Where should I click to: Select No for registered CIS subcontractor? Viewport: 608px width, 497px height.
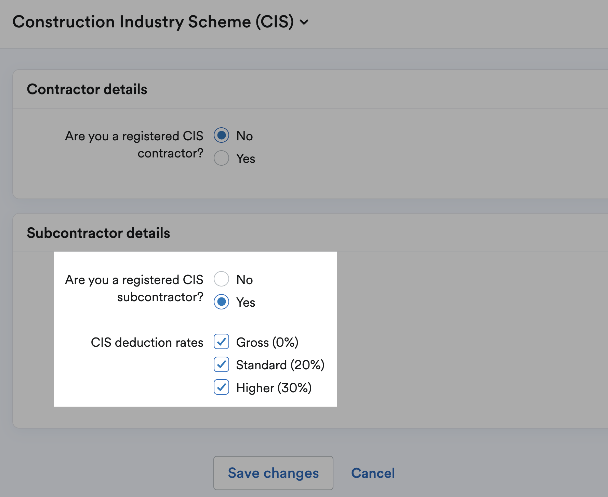pyautogui.click(x=221, y=279)
